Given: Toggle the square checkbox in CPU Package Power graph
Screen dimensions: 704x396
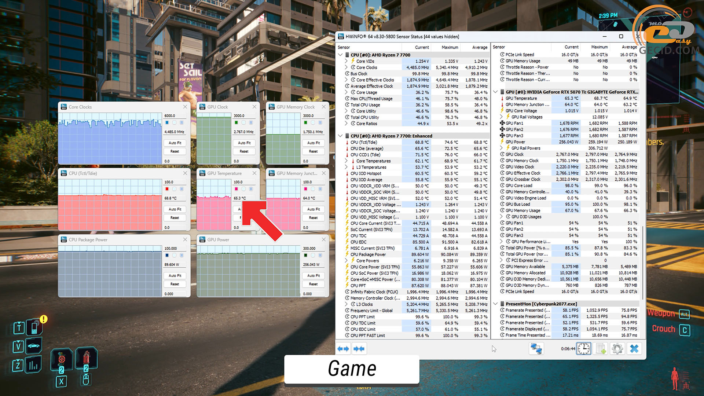Looking at the screenshot, I should 181,255.
